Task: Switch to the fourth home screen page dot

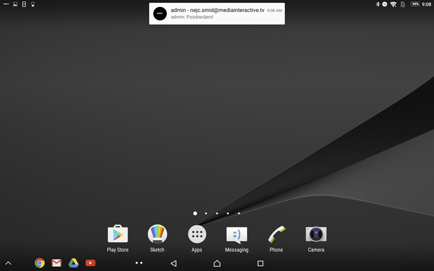Action: (x=228, y=213)
